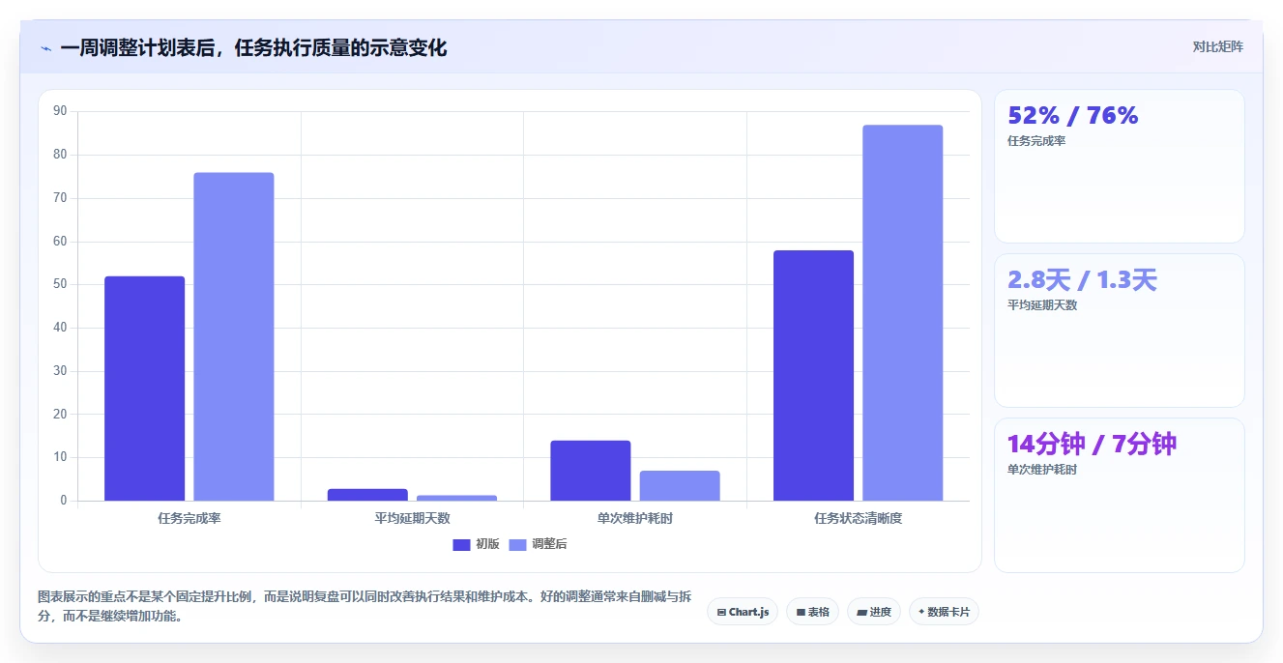Click the 表格 tag pill
Screen dimensions: 1283x663
[812, 612]
